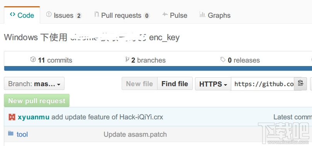Screen dimensions: 312x146
Task: Open the Pull requests tab
Action: click(122, 15)
